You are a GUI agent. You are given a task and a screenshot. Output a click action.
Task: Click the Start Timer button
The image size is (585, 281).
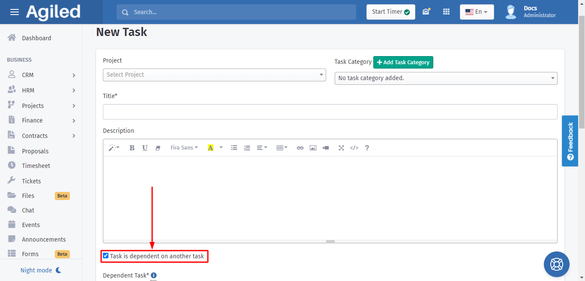click(390, 12)
